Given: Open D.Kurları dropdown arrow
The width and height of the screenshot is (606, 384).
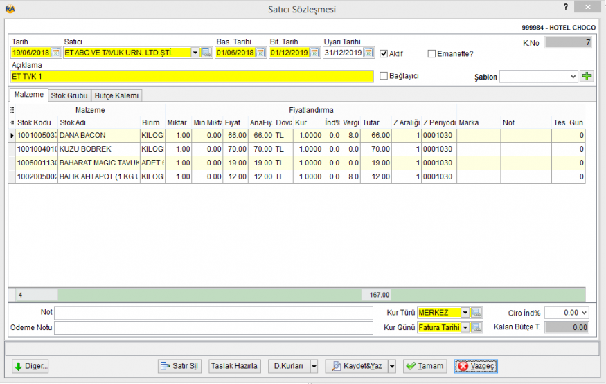Looking at the screenshot, I should [x=314, y=366].
